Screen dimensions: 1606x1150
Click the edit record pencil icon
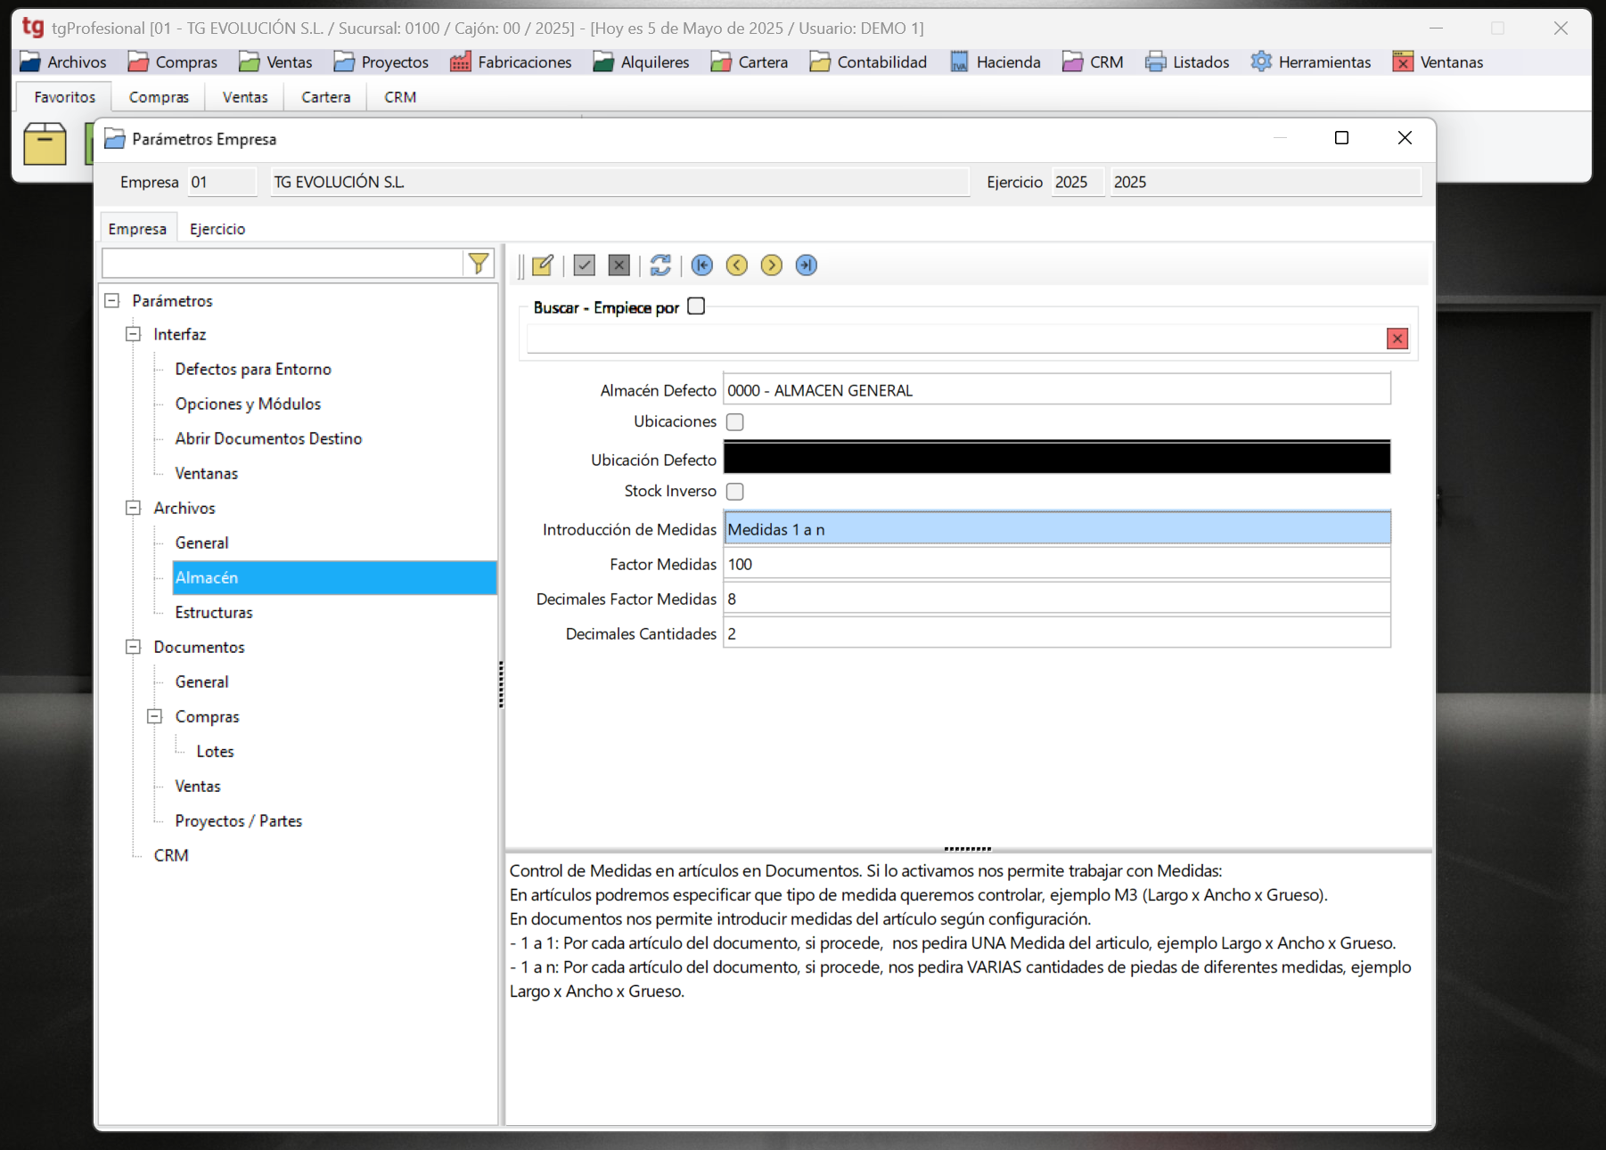[543, 265]
